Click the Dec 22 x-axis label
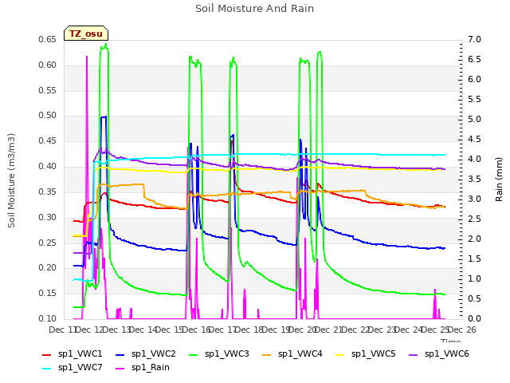Screen dimensions: 510x383 pos(356,330)
